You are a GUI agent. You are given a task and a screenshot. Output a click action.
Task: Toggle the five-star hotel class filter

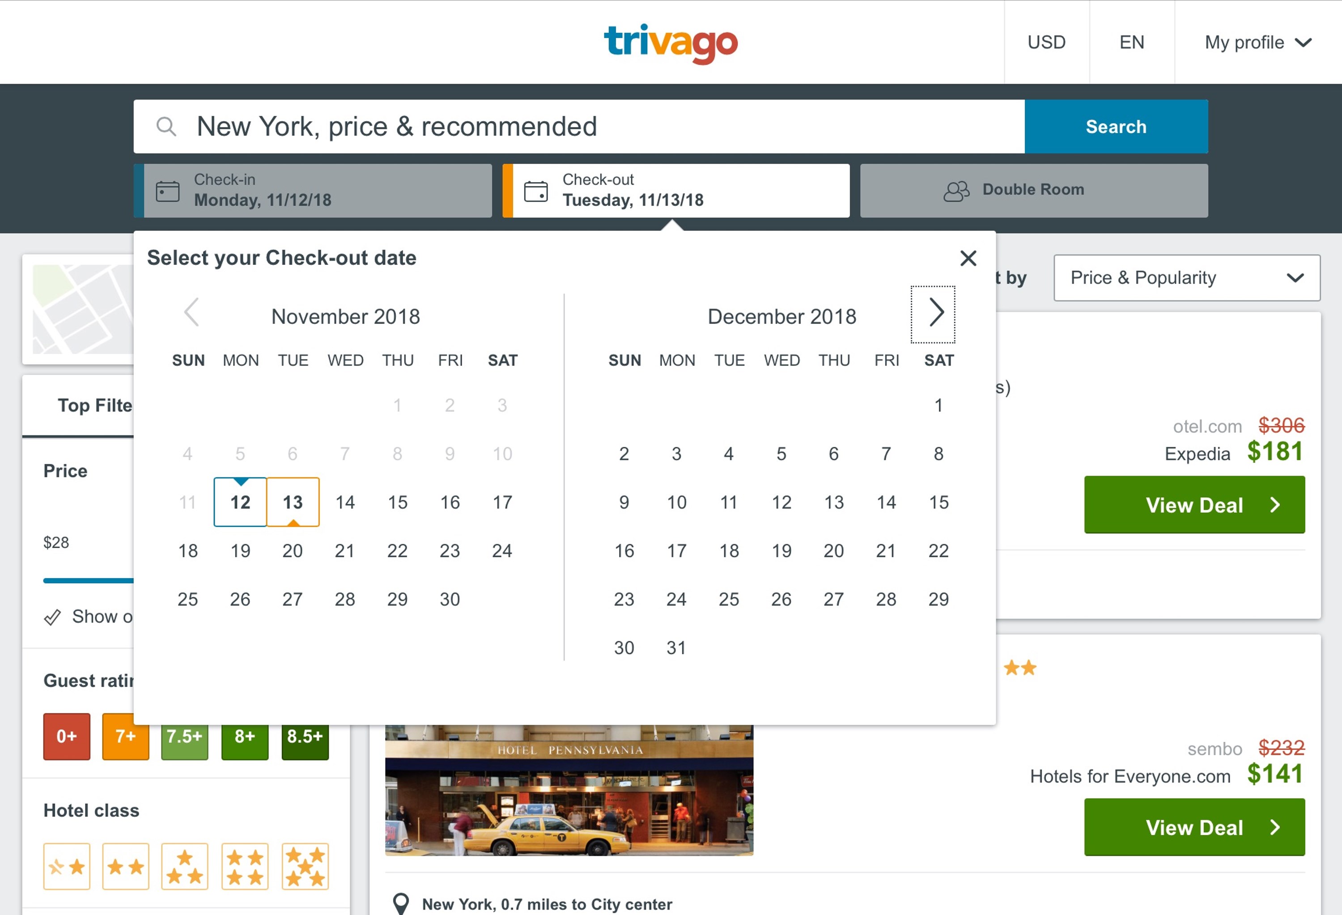[x=305, y=867]
